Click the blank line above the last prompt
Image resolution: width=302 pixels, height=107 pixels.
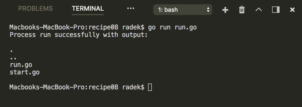(80, 80)
